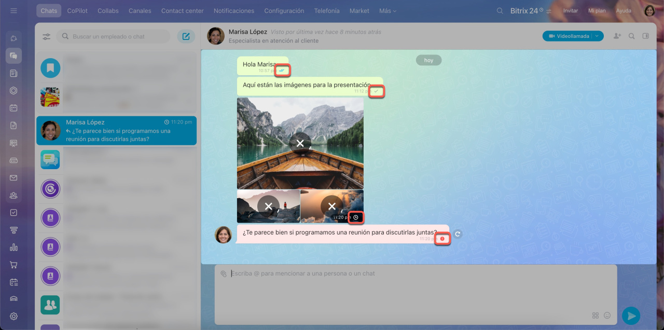Open the settings gear in left sidebar

click(x=13, y=316)
